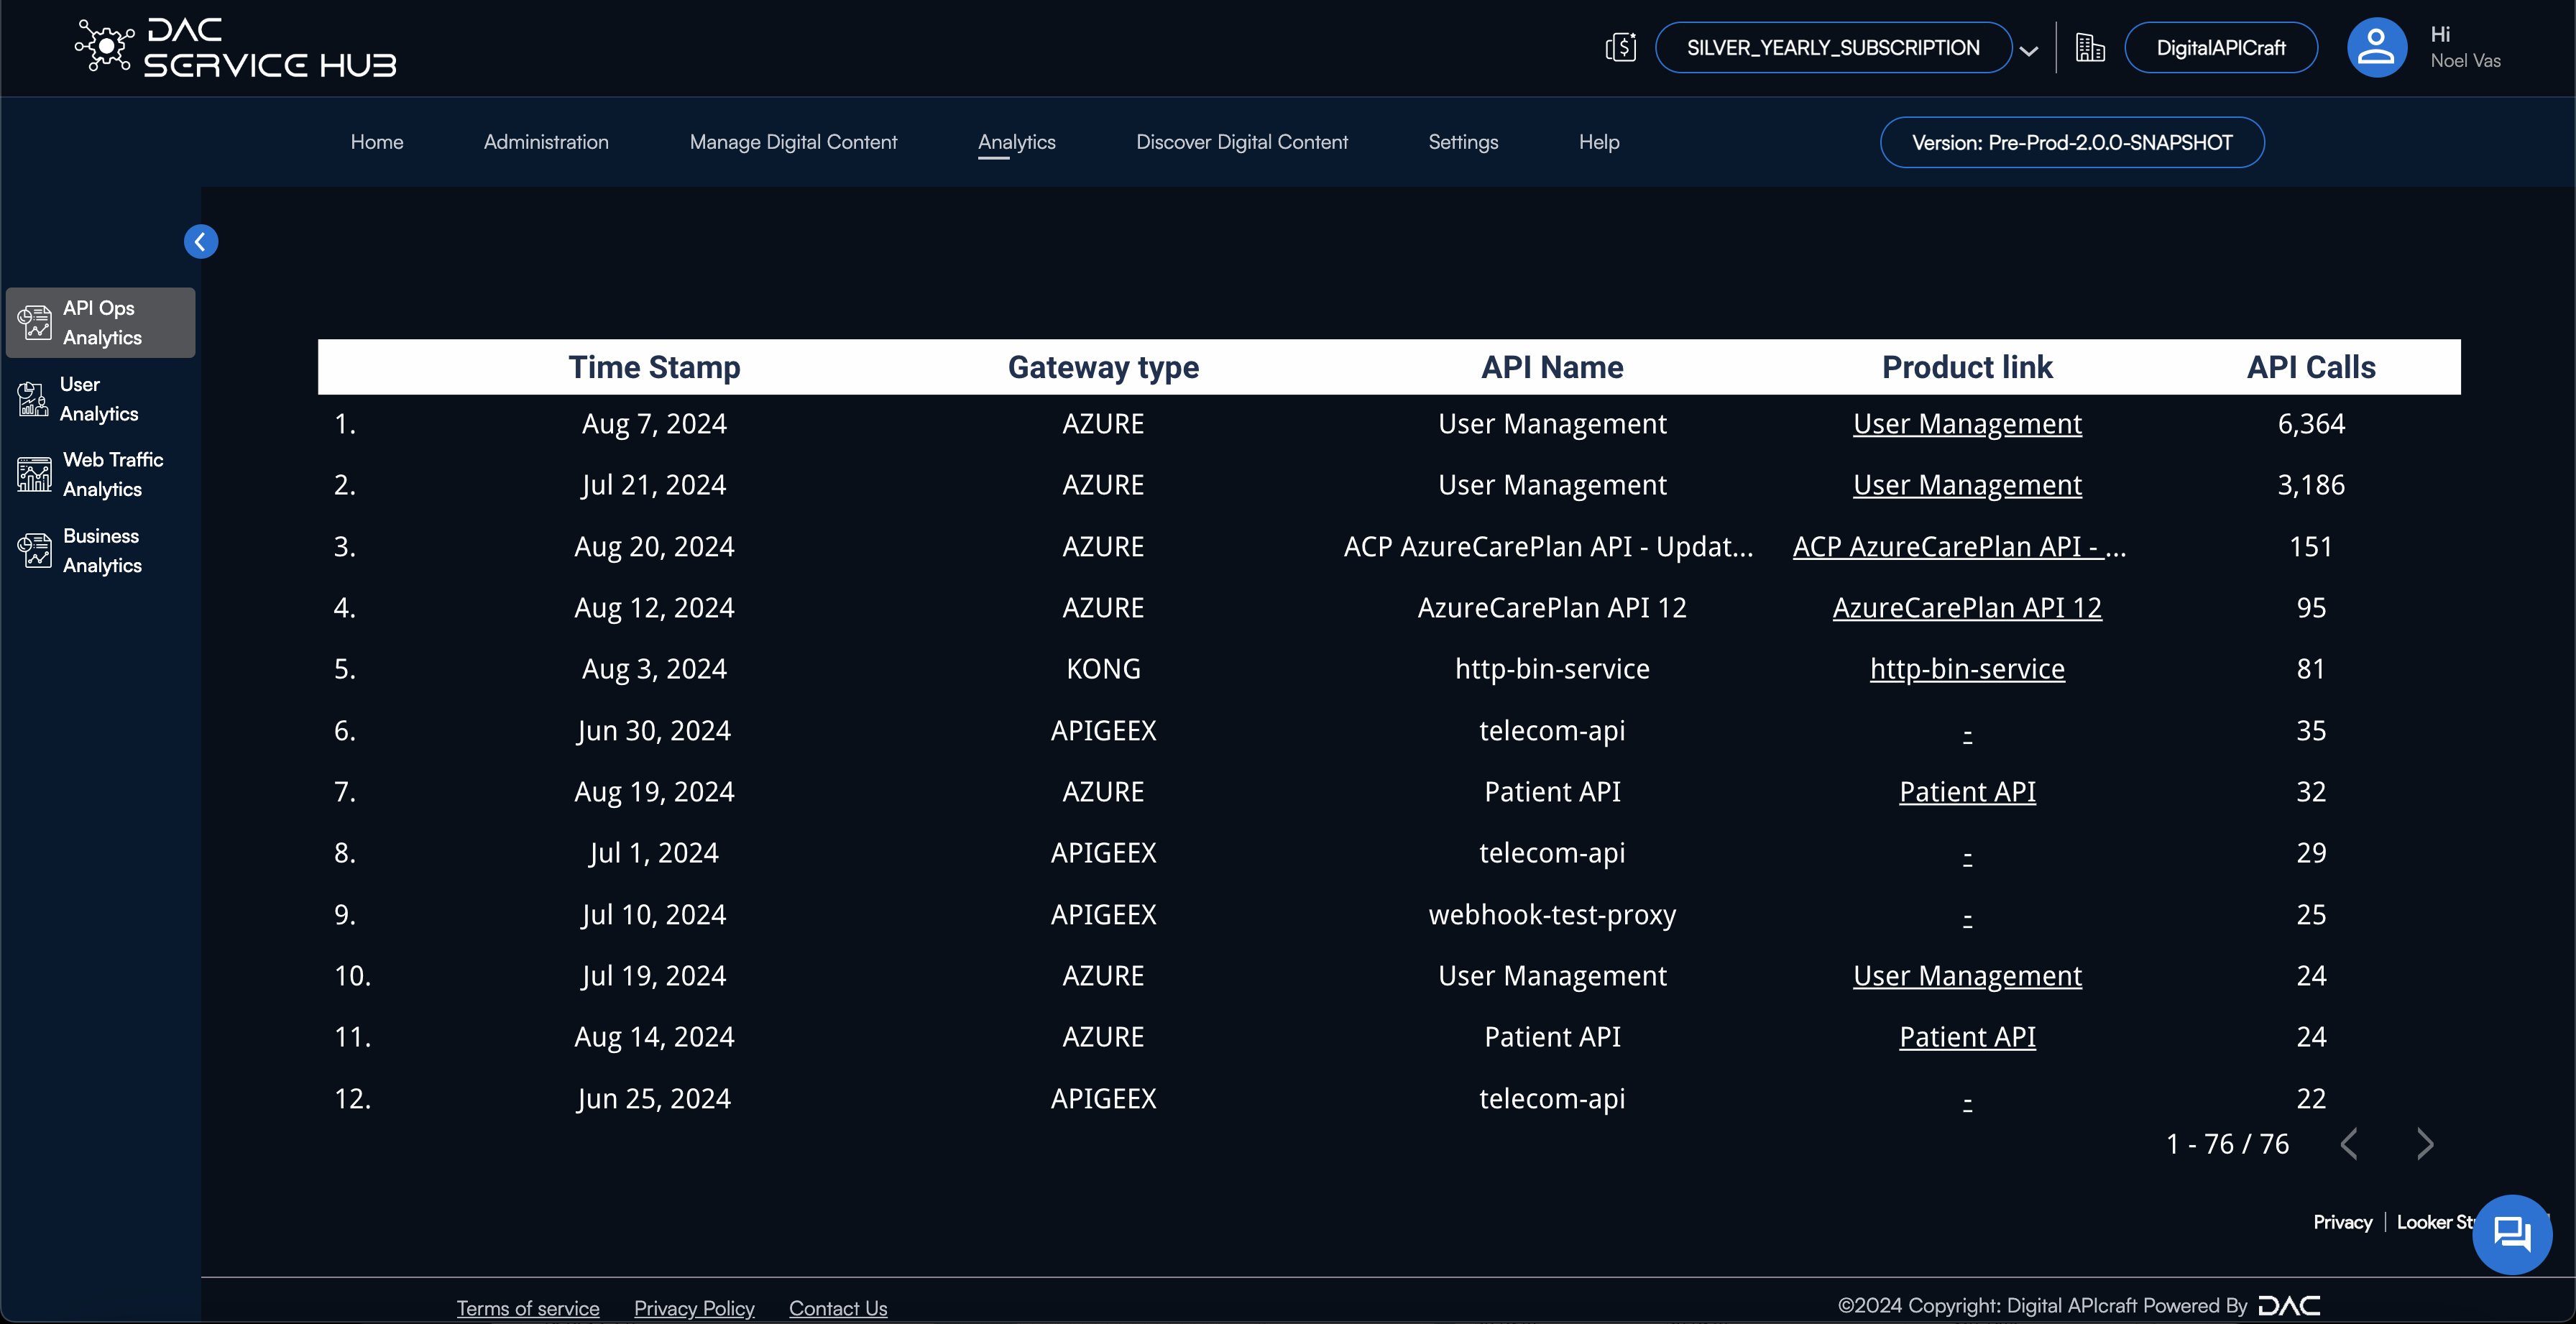Sort by Product link column header

pos(1967,367)
